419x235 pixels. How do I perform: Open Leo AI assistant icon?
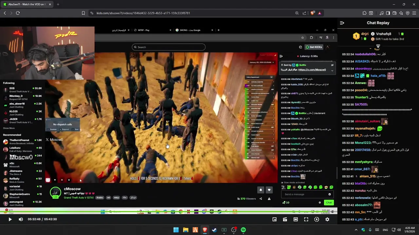[x=401, y=13]
